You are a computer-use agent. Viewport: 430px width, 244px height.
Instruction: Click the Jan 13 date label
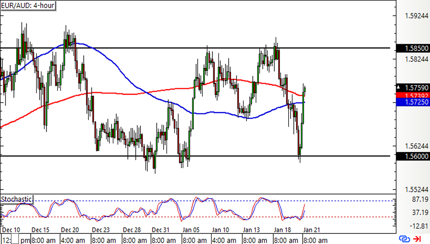coord(251,230)
